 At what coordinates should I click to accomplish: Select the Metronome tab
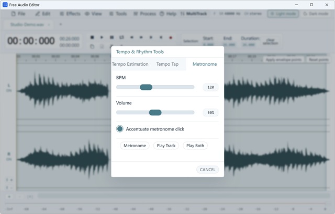(205, 64)
